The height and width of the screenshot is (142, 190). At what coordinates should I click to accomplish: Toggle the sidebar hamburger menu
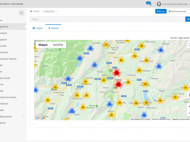tap(21, 13)
